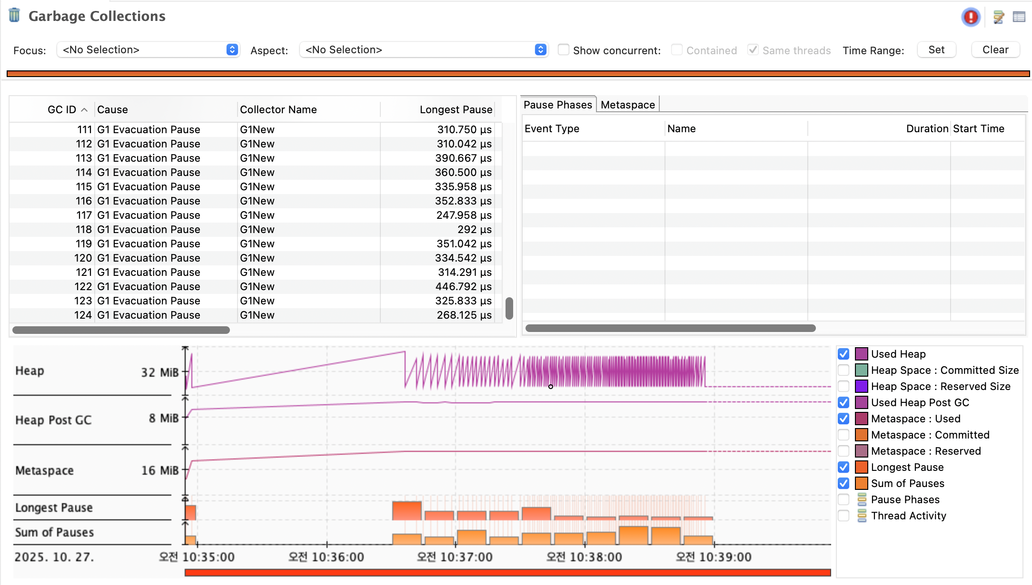Switch to the Metaspace tab
Screen dimensions: 1032x585
point(627,105)
